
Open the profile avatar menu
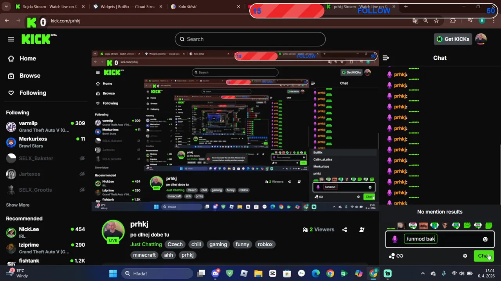(481, 39)
